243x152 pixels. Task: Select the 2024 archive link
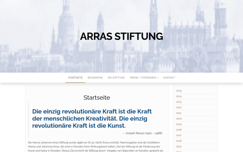(179, 96)
